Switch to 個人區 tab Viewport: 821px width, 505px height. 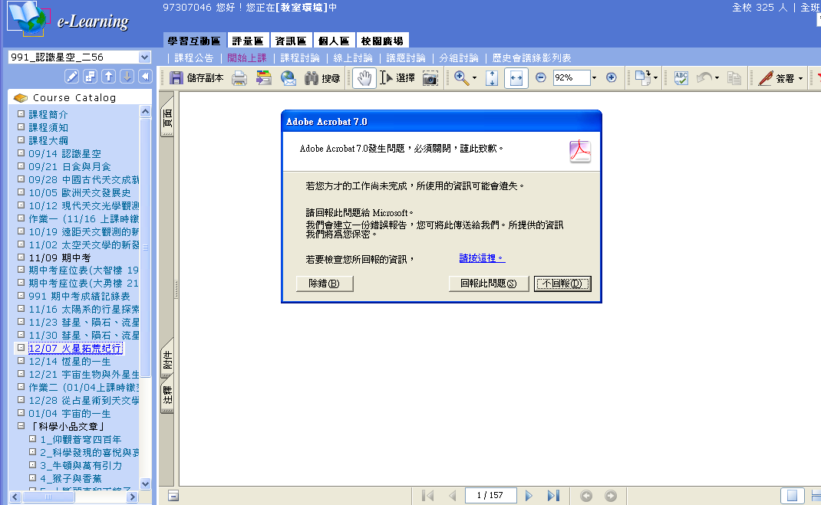click(x=334, y=41)
